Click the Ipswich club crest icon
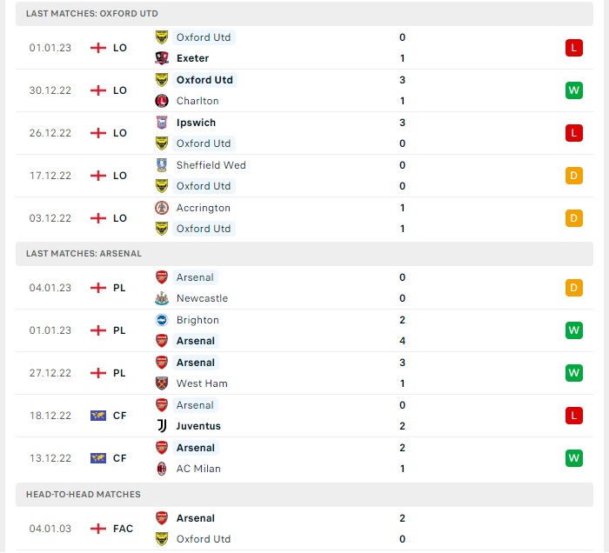609x553 pixels. (x=161, y=123)
